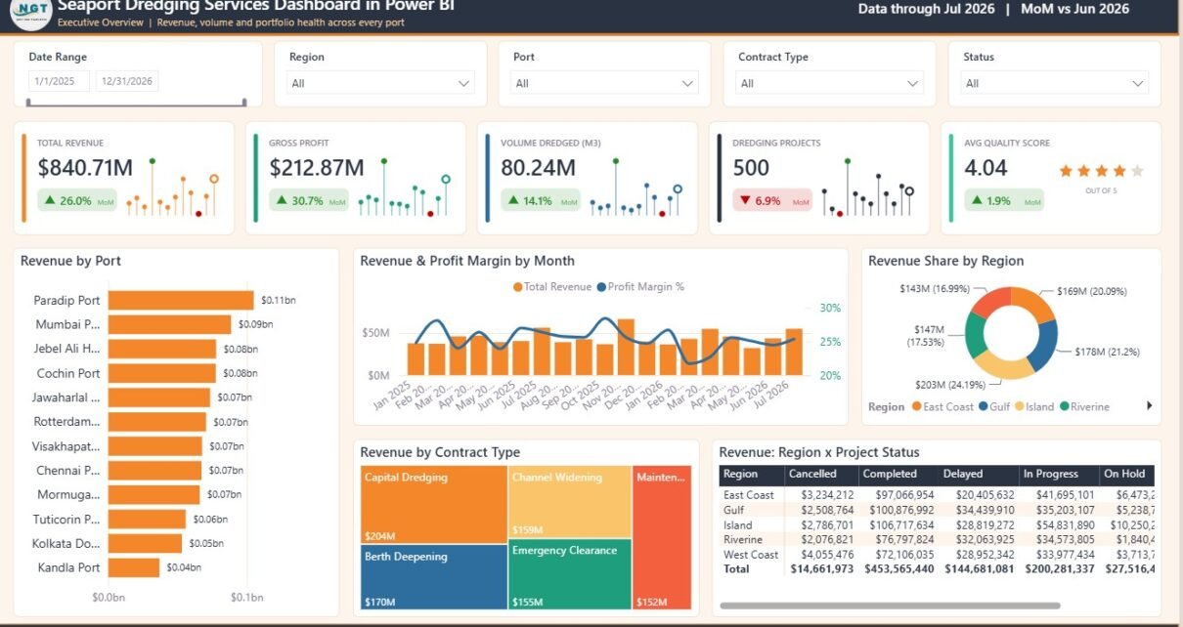1183x627 pixels.
Task: Click the green up-triangle on Total Revenue MoM
Action: point(50,200)
